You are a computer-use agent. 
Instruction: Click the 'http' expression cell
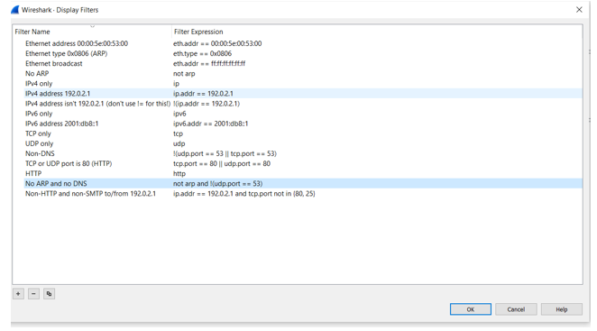[x=179, y=173]
